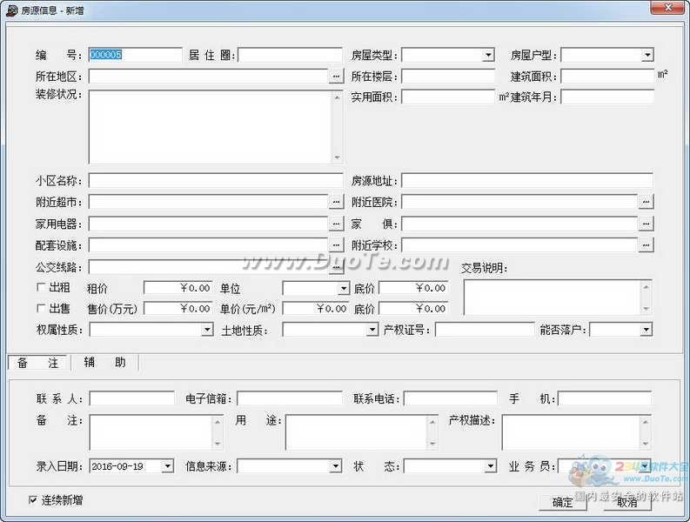Tick the 出售 checkbox
This screenshot has height=522, width=690.
pyautogui.click(x=41, y=308)
